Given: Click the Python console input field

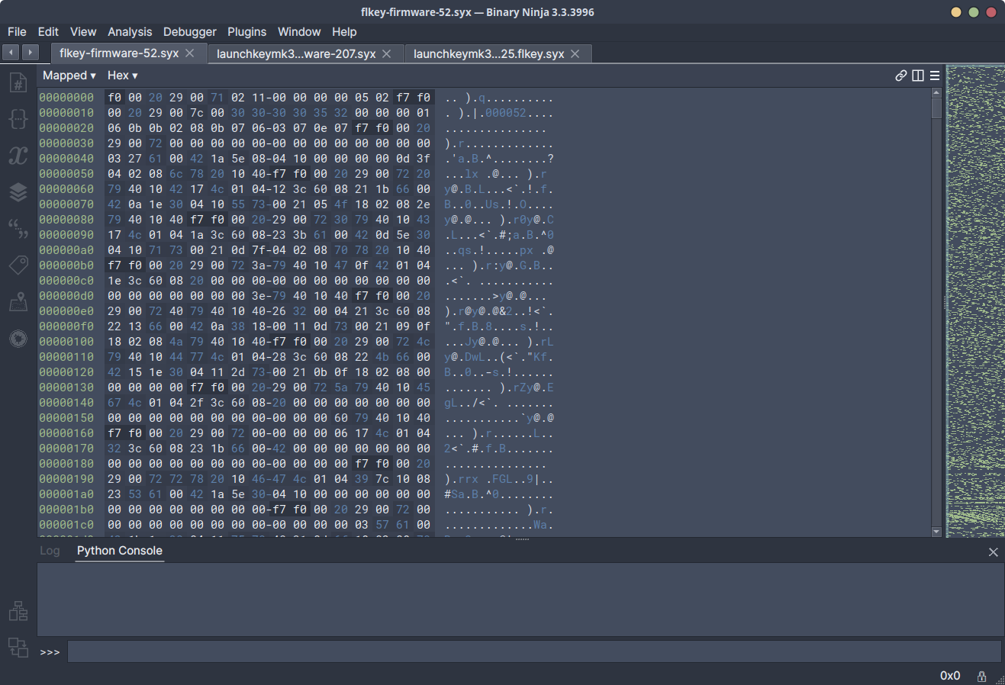Looking at the screenshot, I should [534, 651].
